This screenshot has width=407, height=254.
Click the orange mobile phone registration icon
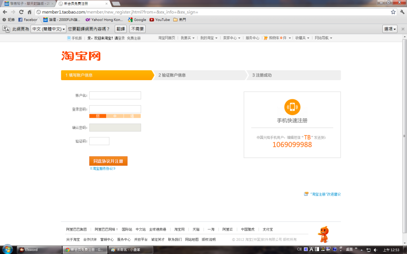(x=292, y=107)
